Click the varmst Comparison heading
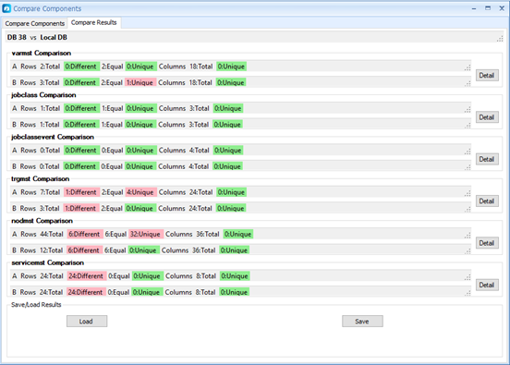Viewport: 510px width, 365px height. coord(42,53)
